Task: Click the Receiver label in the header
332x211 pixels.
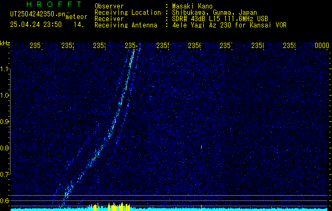Action: tap(109, 19)
